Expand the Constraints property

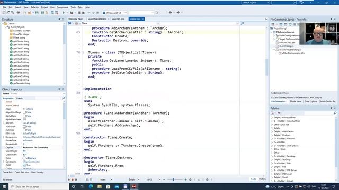pos(4,161)
